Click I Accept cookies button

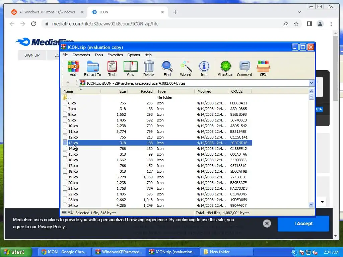coord(303,223)
